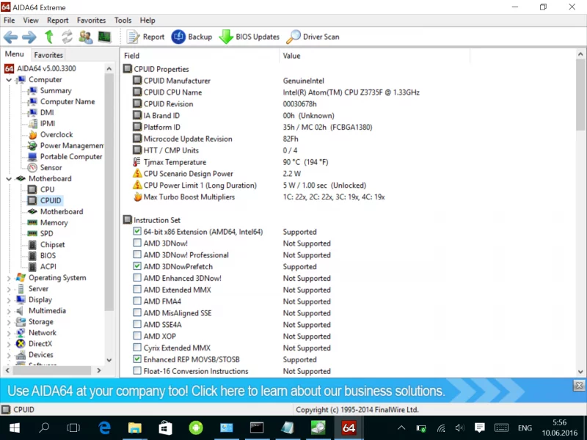The width and height of the screenshot is (587, 440).
Task: Open the Help menu
Action: tap(147, 21)
